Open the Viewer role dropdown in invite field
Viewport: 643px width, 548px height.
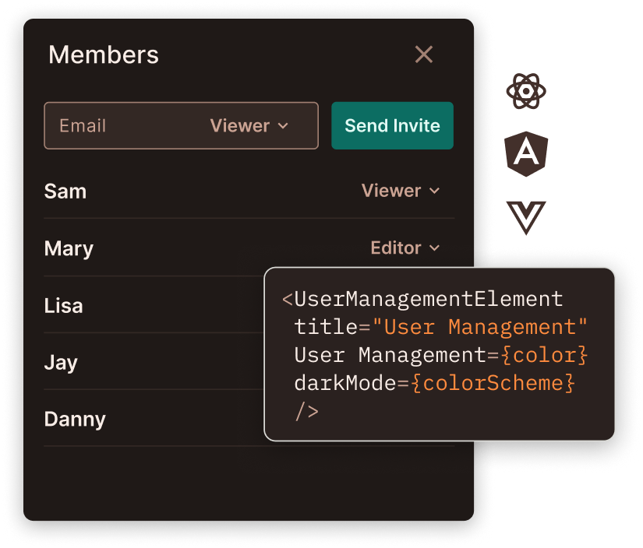[x=249, y=126]
